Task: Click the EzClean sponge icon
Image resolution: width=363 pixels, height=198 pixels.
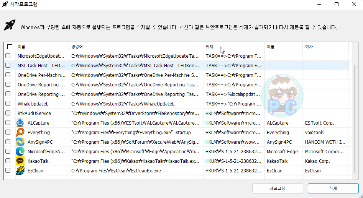Action: tap(20, 170)
